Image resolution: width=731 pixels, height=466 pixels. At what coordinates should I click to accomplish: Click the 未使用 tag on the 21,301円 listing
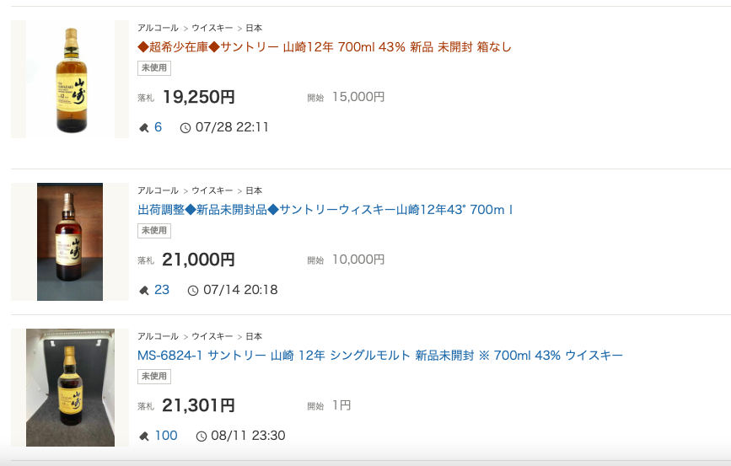tap(154, 377)
